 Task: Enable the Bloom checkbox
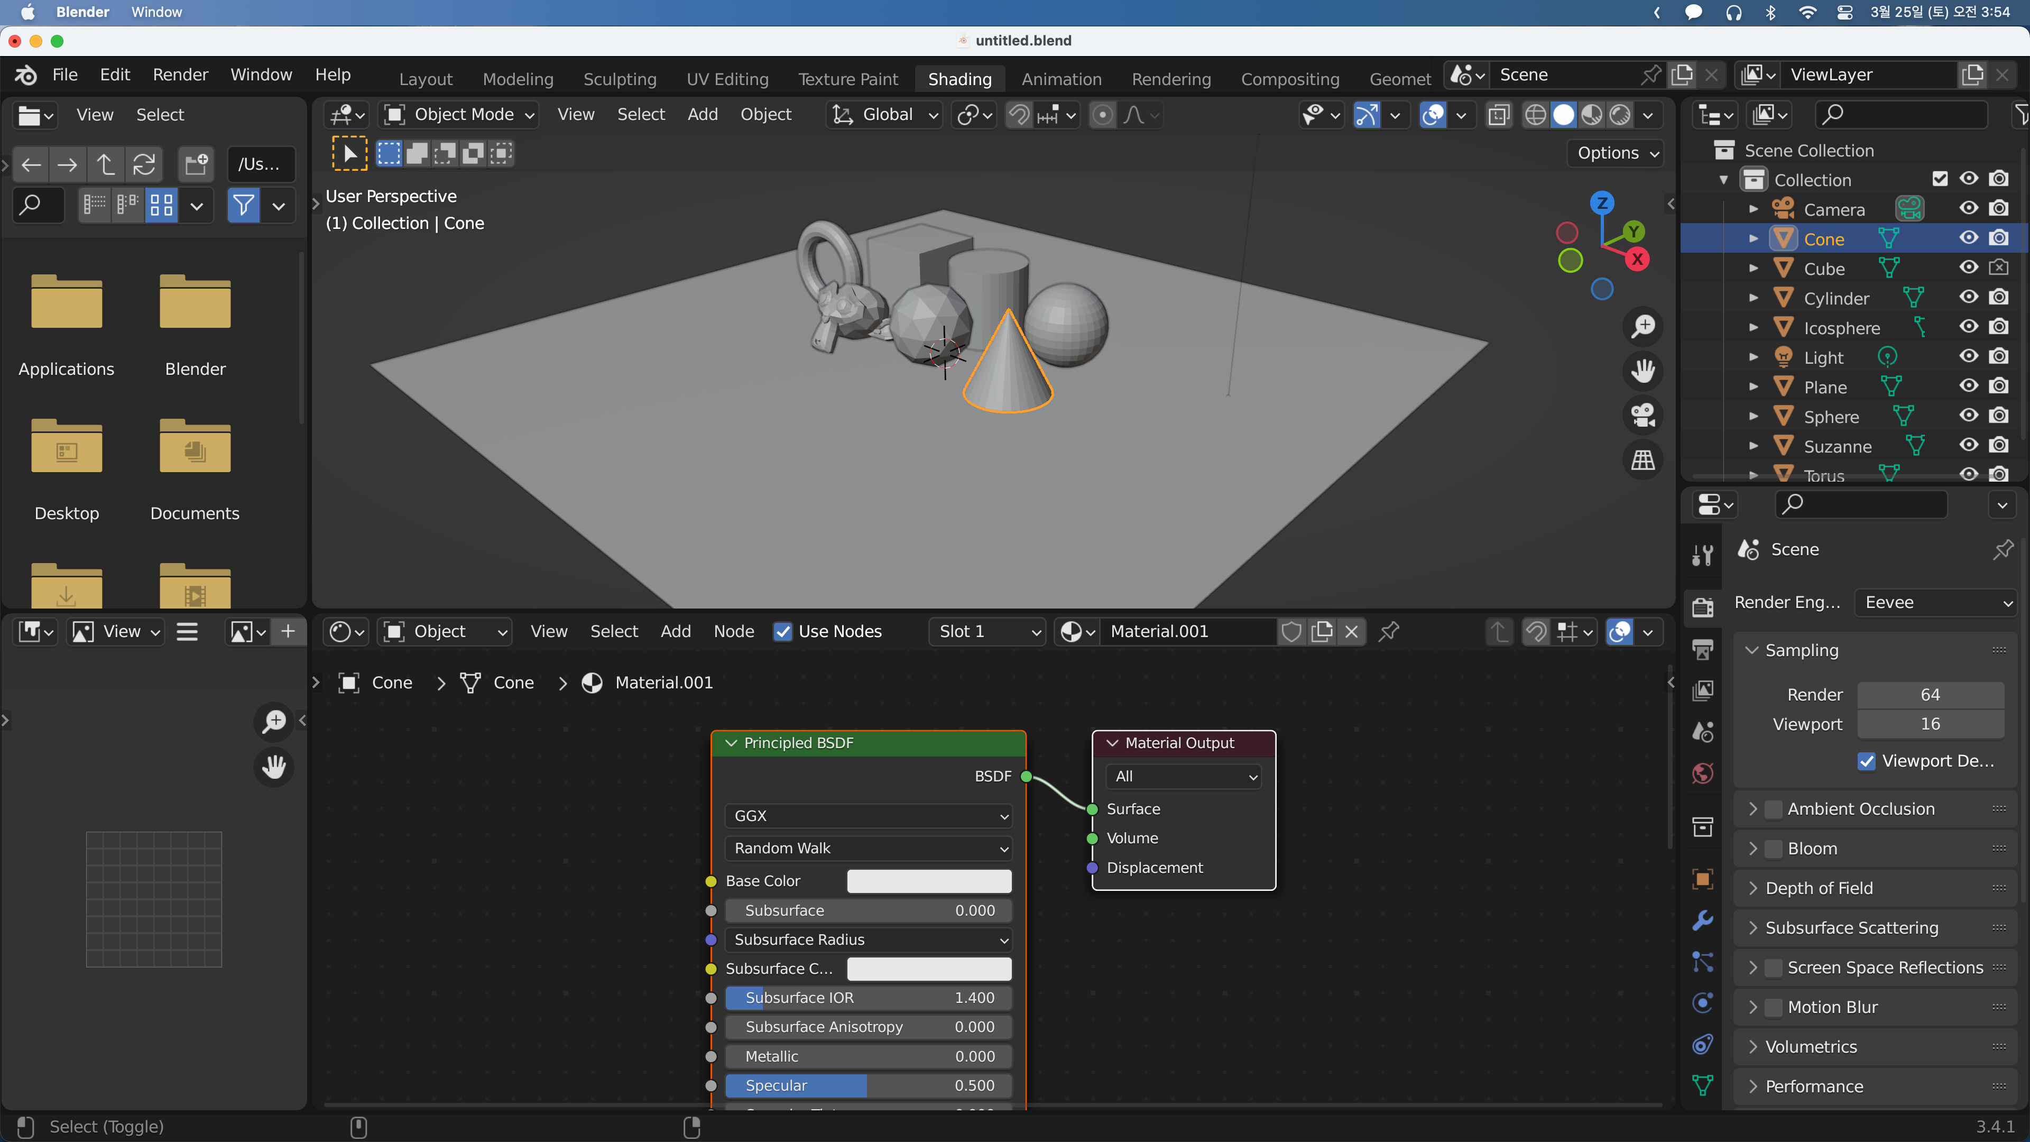1773,848
